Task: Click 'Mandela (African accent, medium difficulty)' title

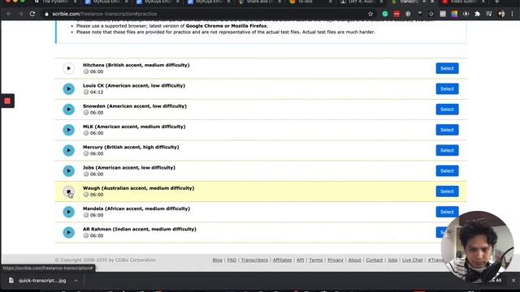Action: coord(136,208)
